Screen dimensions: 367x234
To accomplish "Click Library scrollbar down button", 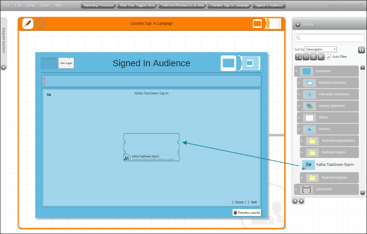I will 363,193.
